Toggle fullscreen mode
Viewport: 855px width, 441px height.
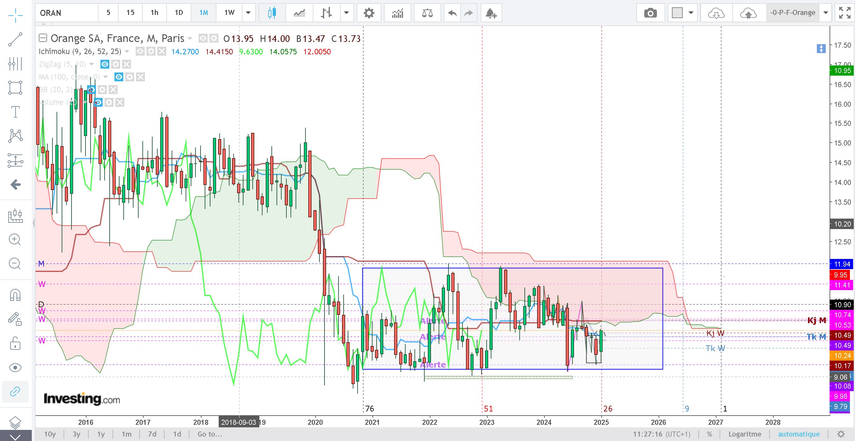tap(845, 13)
